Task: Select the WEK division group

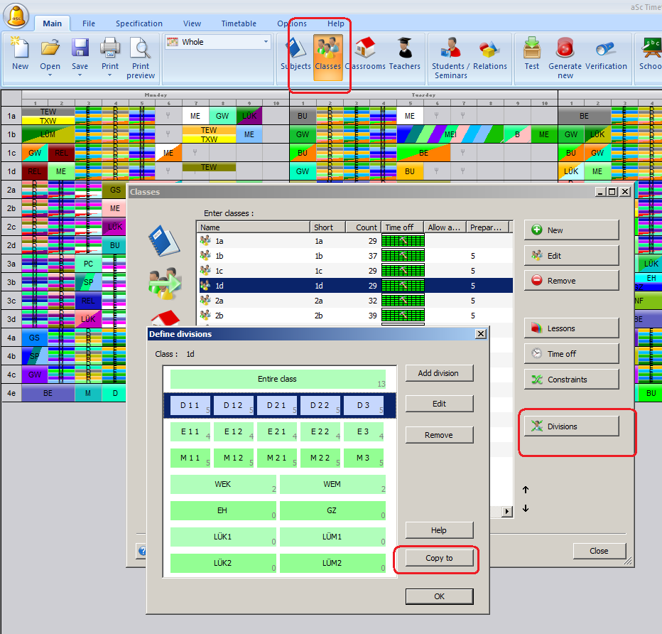Action: pos(223,484)
